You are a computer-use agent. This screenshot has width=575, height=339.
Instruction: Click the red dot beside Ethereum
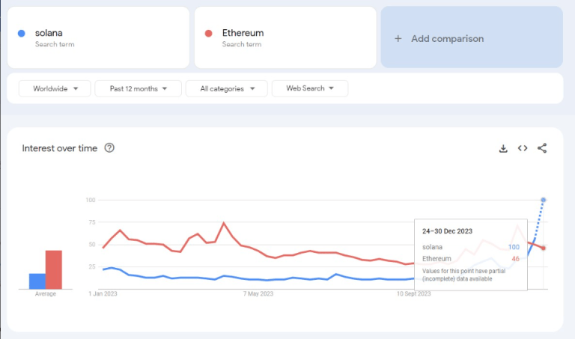click(x=209, y=33)
